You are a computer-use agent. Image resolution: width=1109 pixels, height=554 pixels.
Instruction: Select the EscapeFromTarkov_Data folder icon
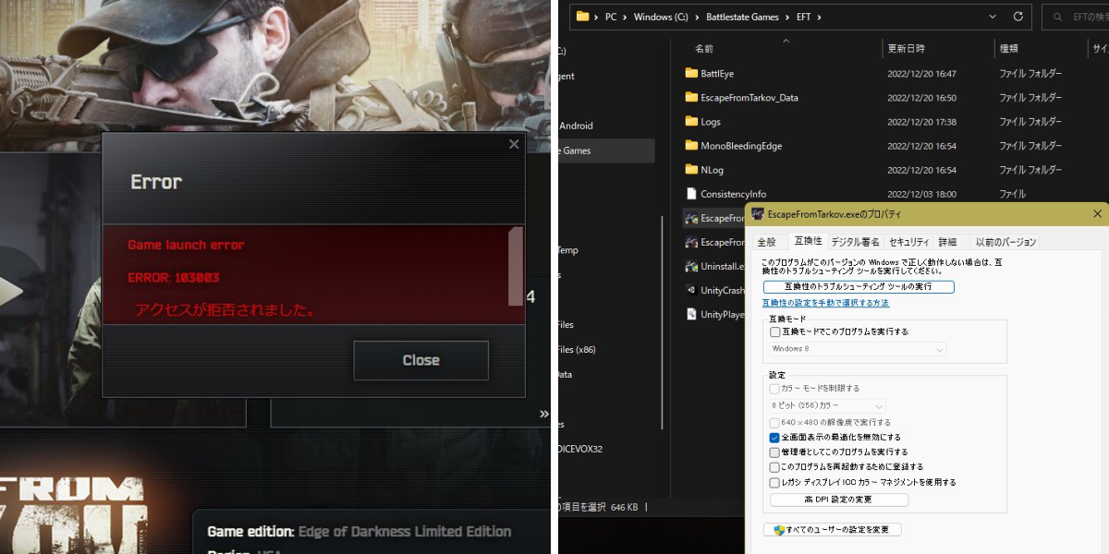[x=691, y=97]
